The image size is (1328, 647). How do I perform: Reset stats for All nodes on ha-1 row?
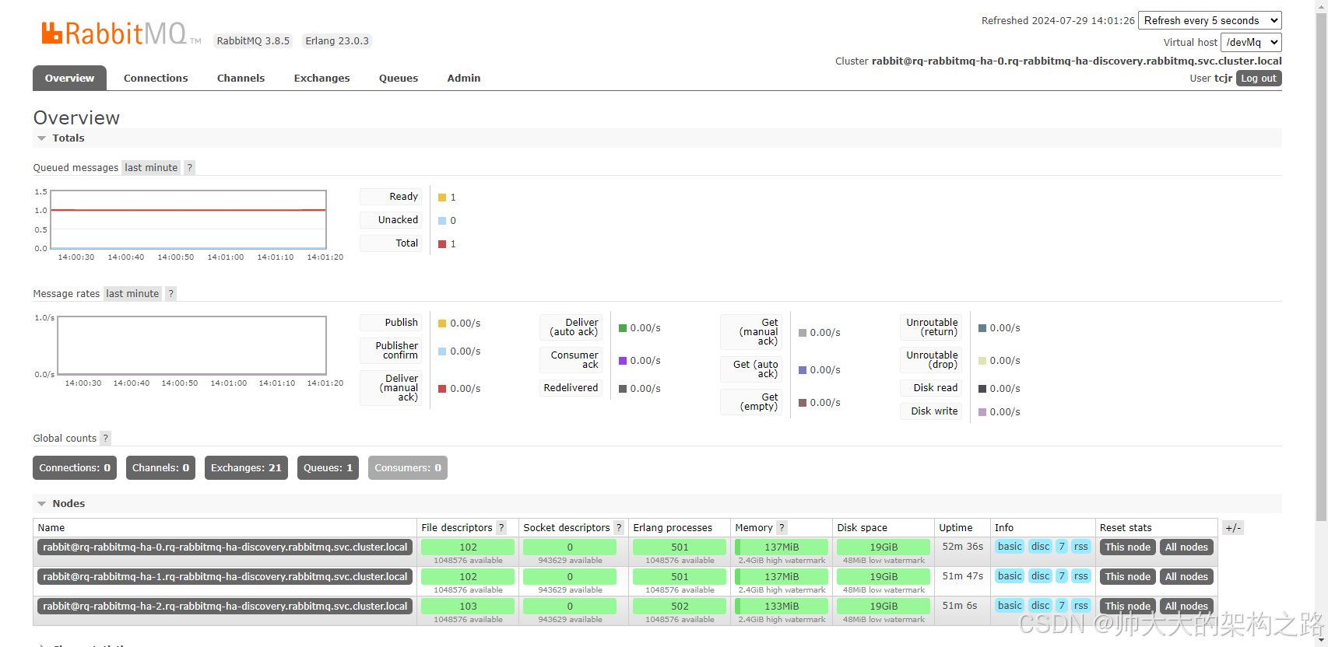[x=1186, y=577]
